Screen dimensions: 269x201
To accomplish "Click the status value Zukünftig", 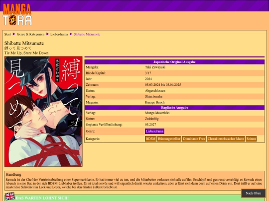I will click(x=151, y=119).
